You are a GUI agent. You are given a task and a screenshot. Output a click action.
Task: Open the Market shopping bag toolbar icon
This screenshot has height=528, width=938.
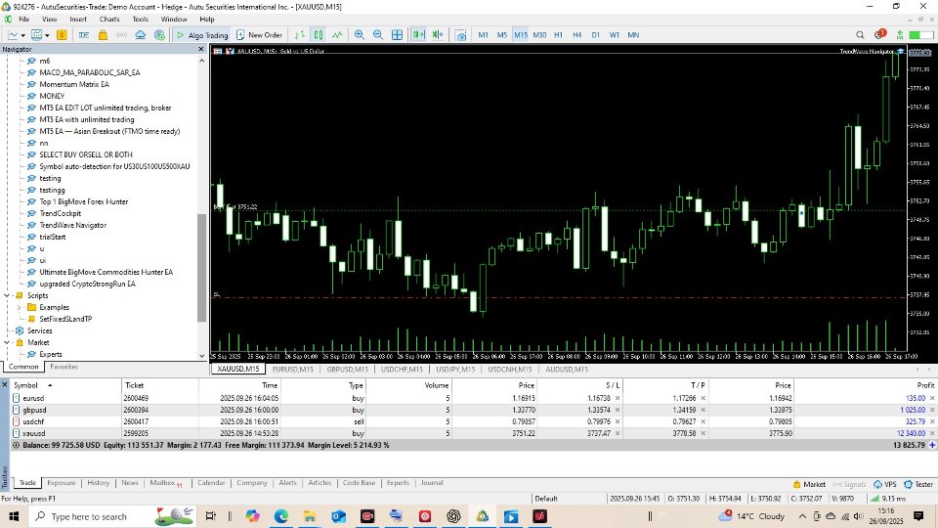coord(103,35)
